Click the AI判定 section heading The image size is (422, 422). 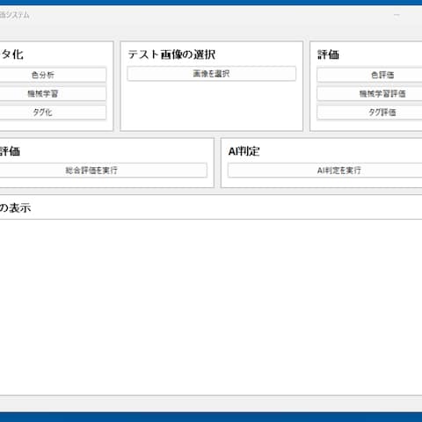(244, 151)
